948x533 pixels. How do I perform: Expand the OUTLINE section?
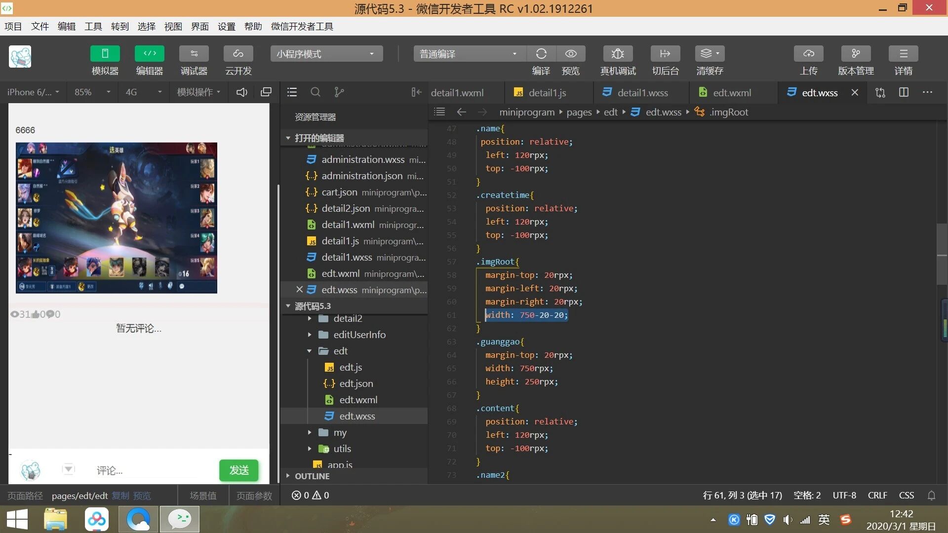[312, 476]
